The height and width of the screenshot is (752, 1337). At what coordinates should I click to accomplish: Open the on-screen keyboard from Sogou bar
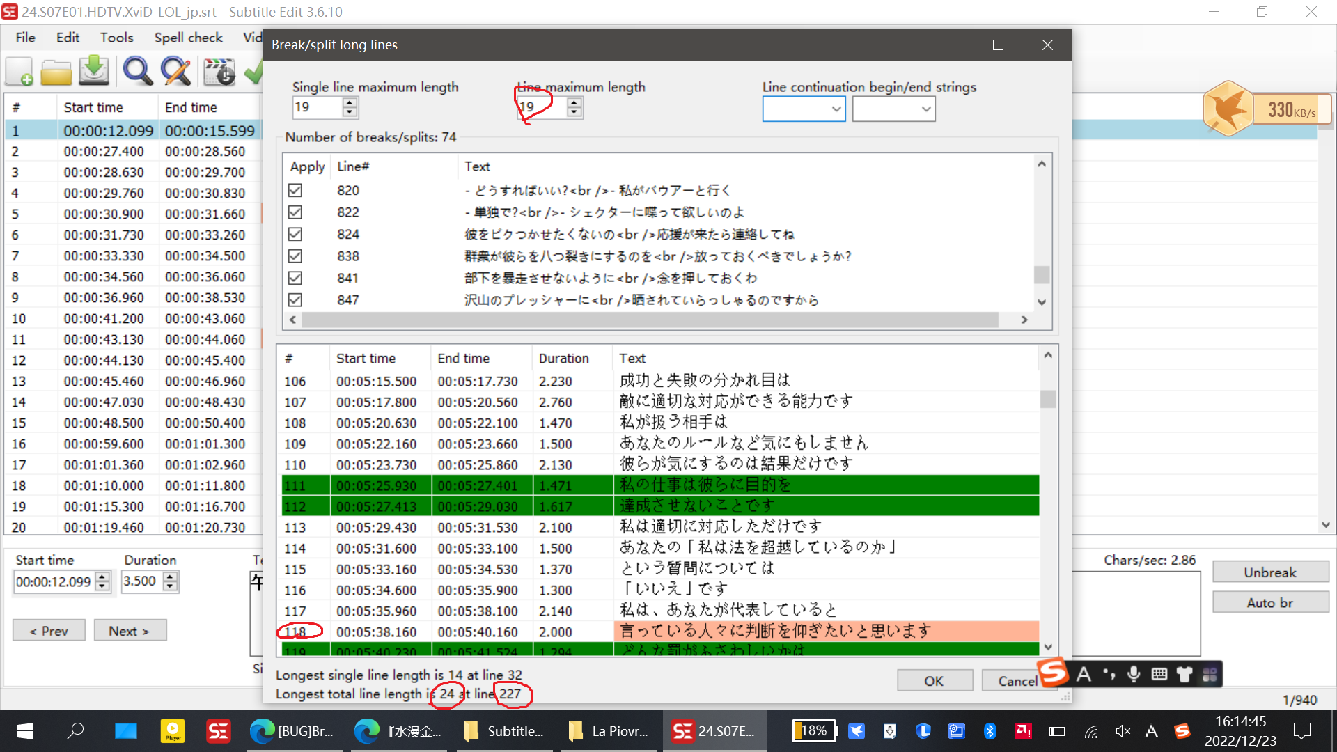pyautogui.click(x=1159, y=673)
